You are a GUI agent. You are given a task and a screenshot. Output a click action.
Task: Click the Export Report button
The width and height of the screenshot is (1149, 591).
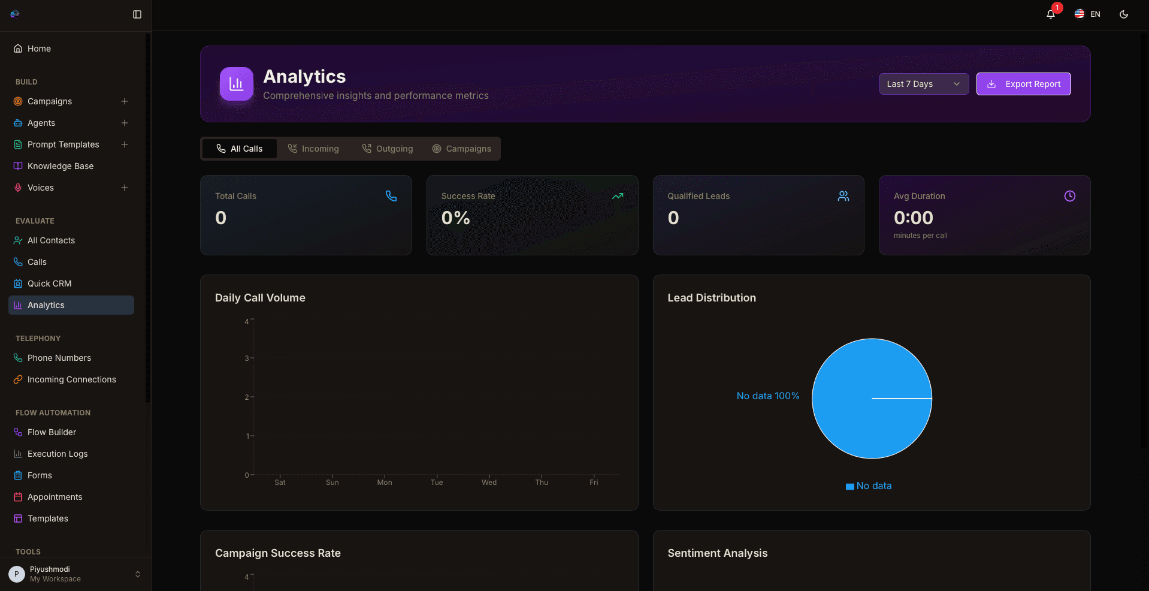1023,84
